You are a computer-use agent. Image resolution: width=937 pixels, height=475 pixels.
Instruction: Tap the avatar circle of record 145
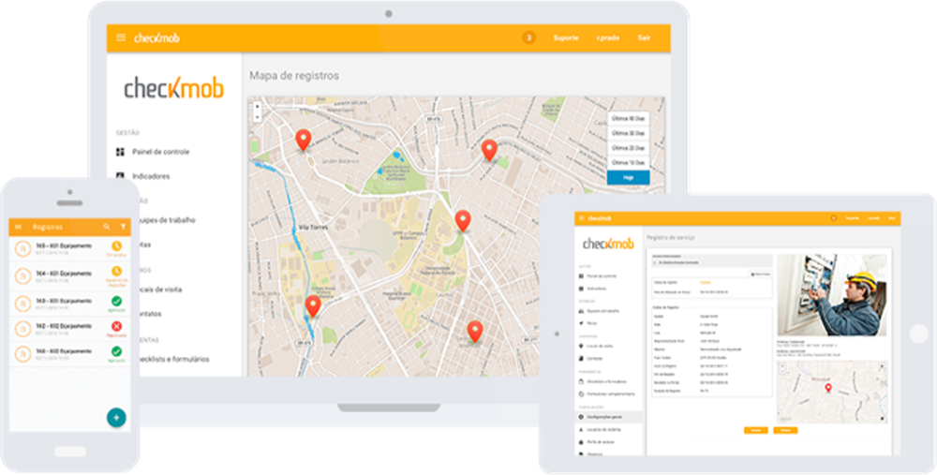[x=22, y=248]
